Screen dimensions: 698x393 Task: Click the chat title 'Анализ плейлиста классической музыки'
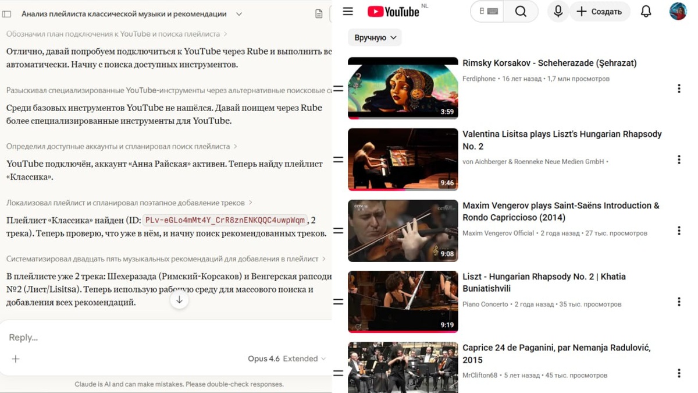click(124, 14)
